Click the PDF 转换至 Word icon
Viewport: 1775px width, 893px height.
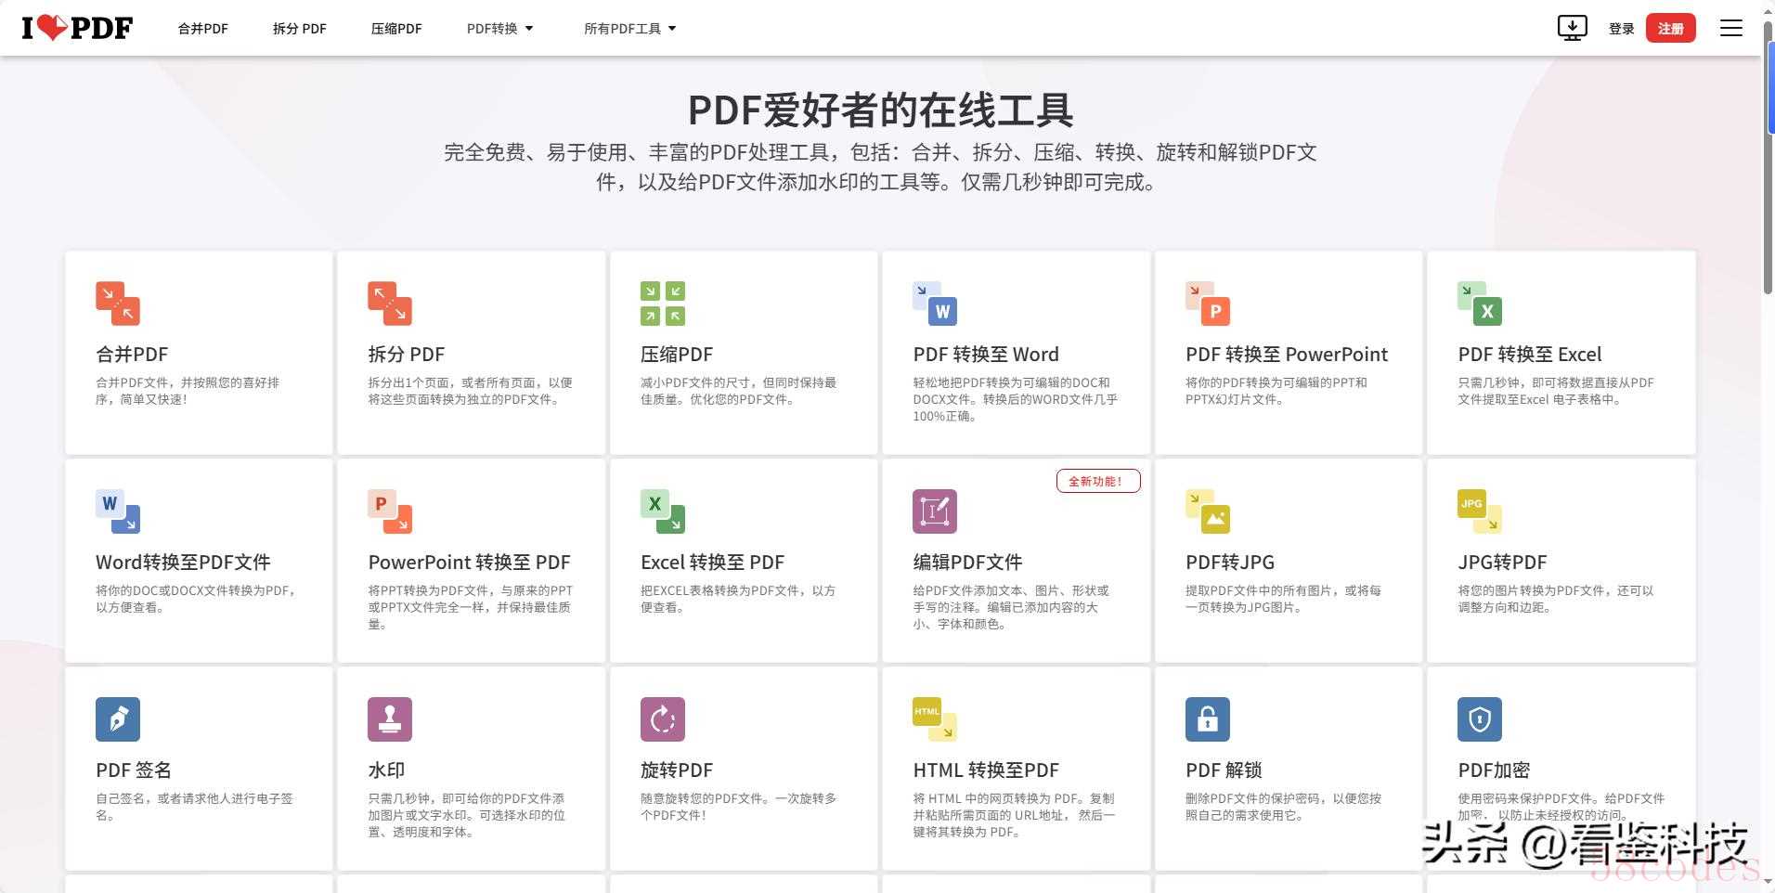935,304
